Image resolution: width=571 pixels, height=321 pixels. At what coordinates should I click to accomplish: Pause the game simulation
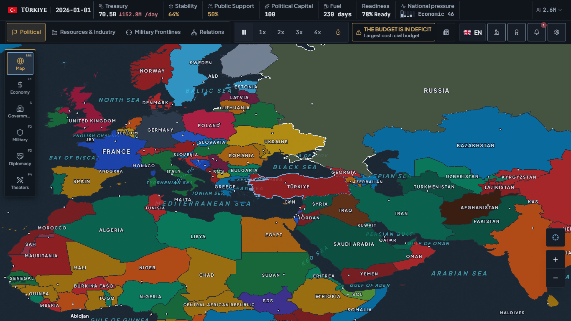pyautogui.click(x=244, y=32)
